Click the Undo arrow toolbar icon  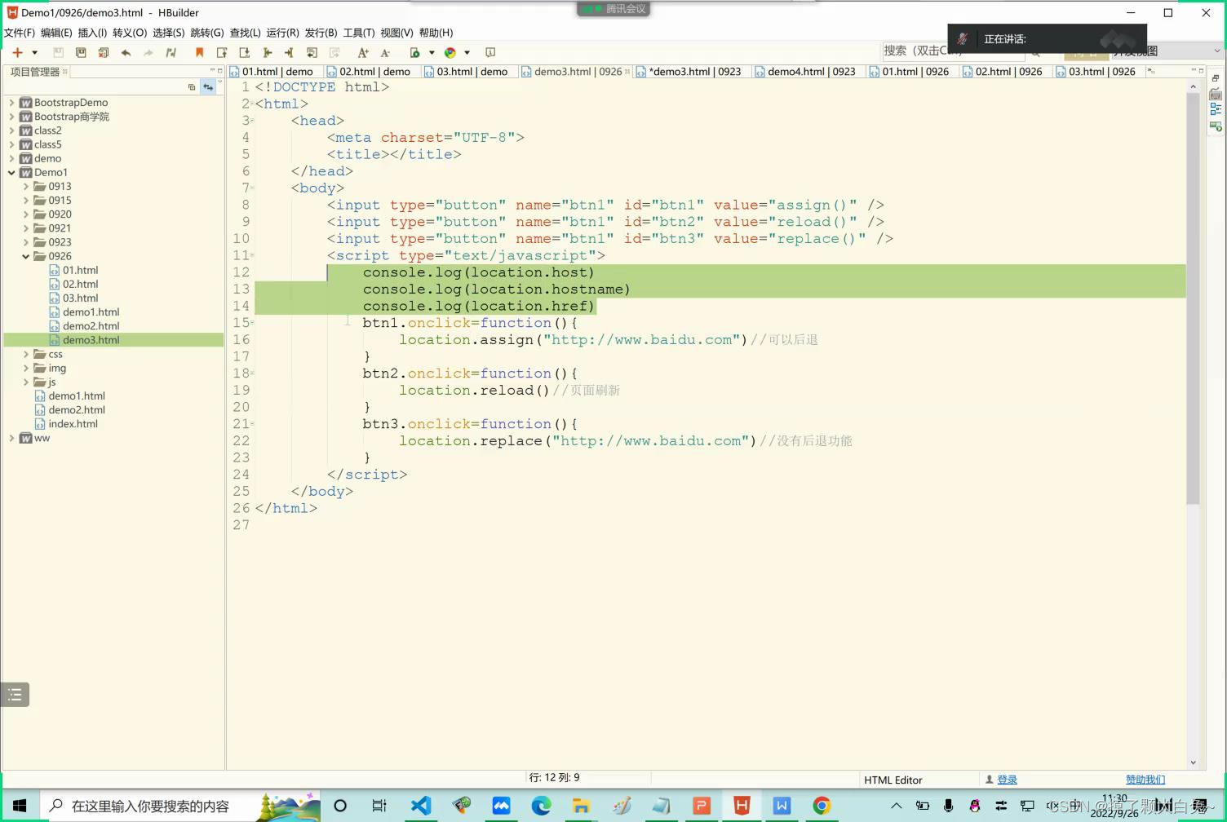126,52
